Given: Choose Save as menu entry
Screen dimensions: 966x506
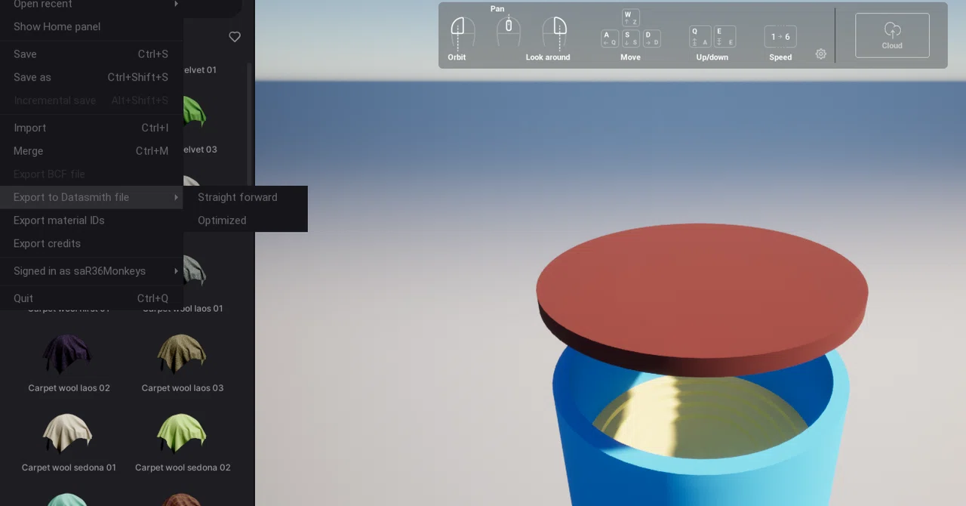Looking at the screenshot, I should 91,77.
